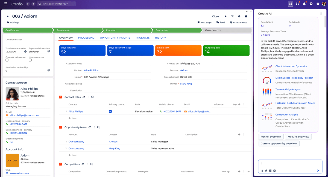Uncheck Primary contact for Alice Phillips

(x=110, y=111)
